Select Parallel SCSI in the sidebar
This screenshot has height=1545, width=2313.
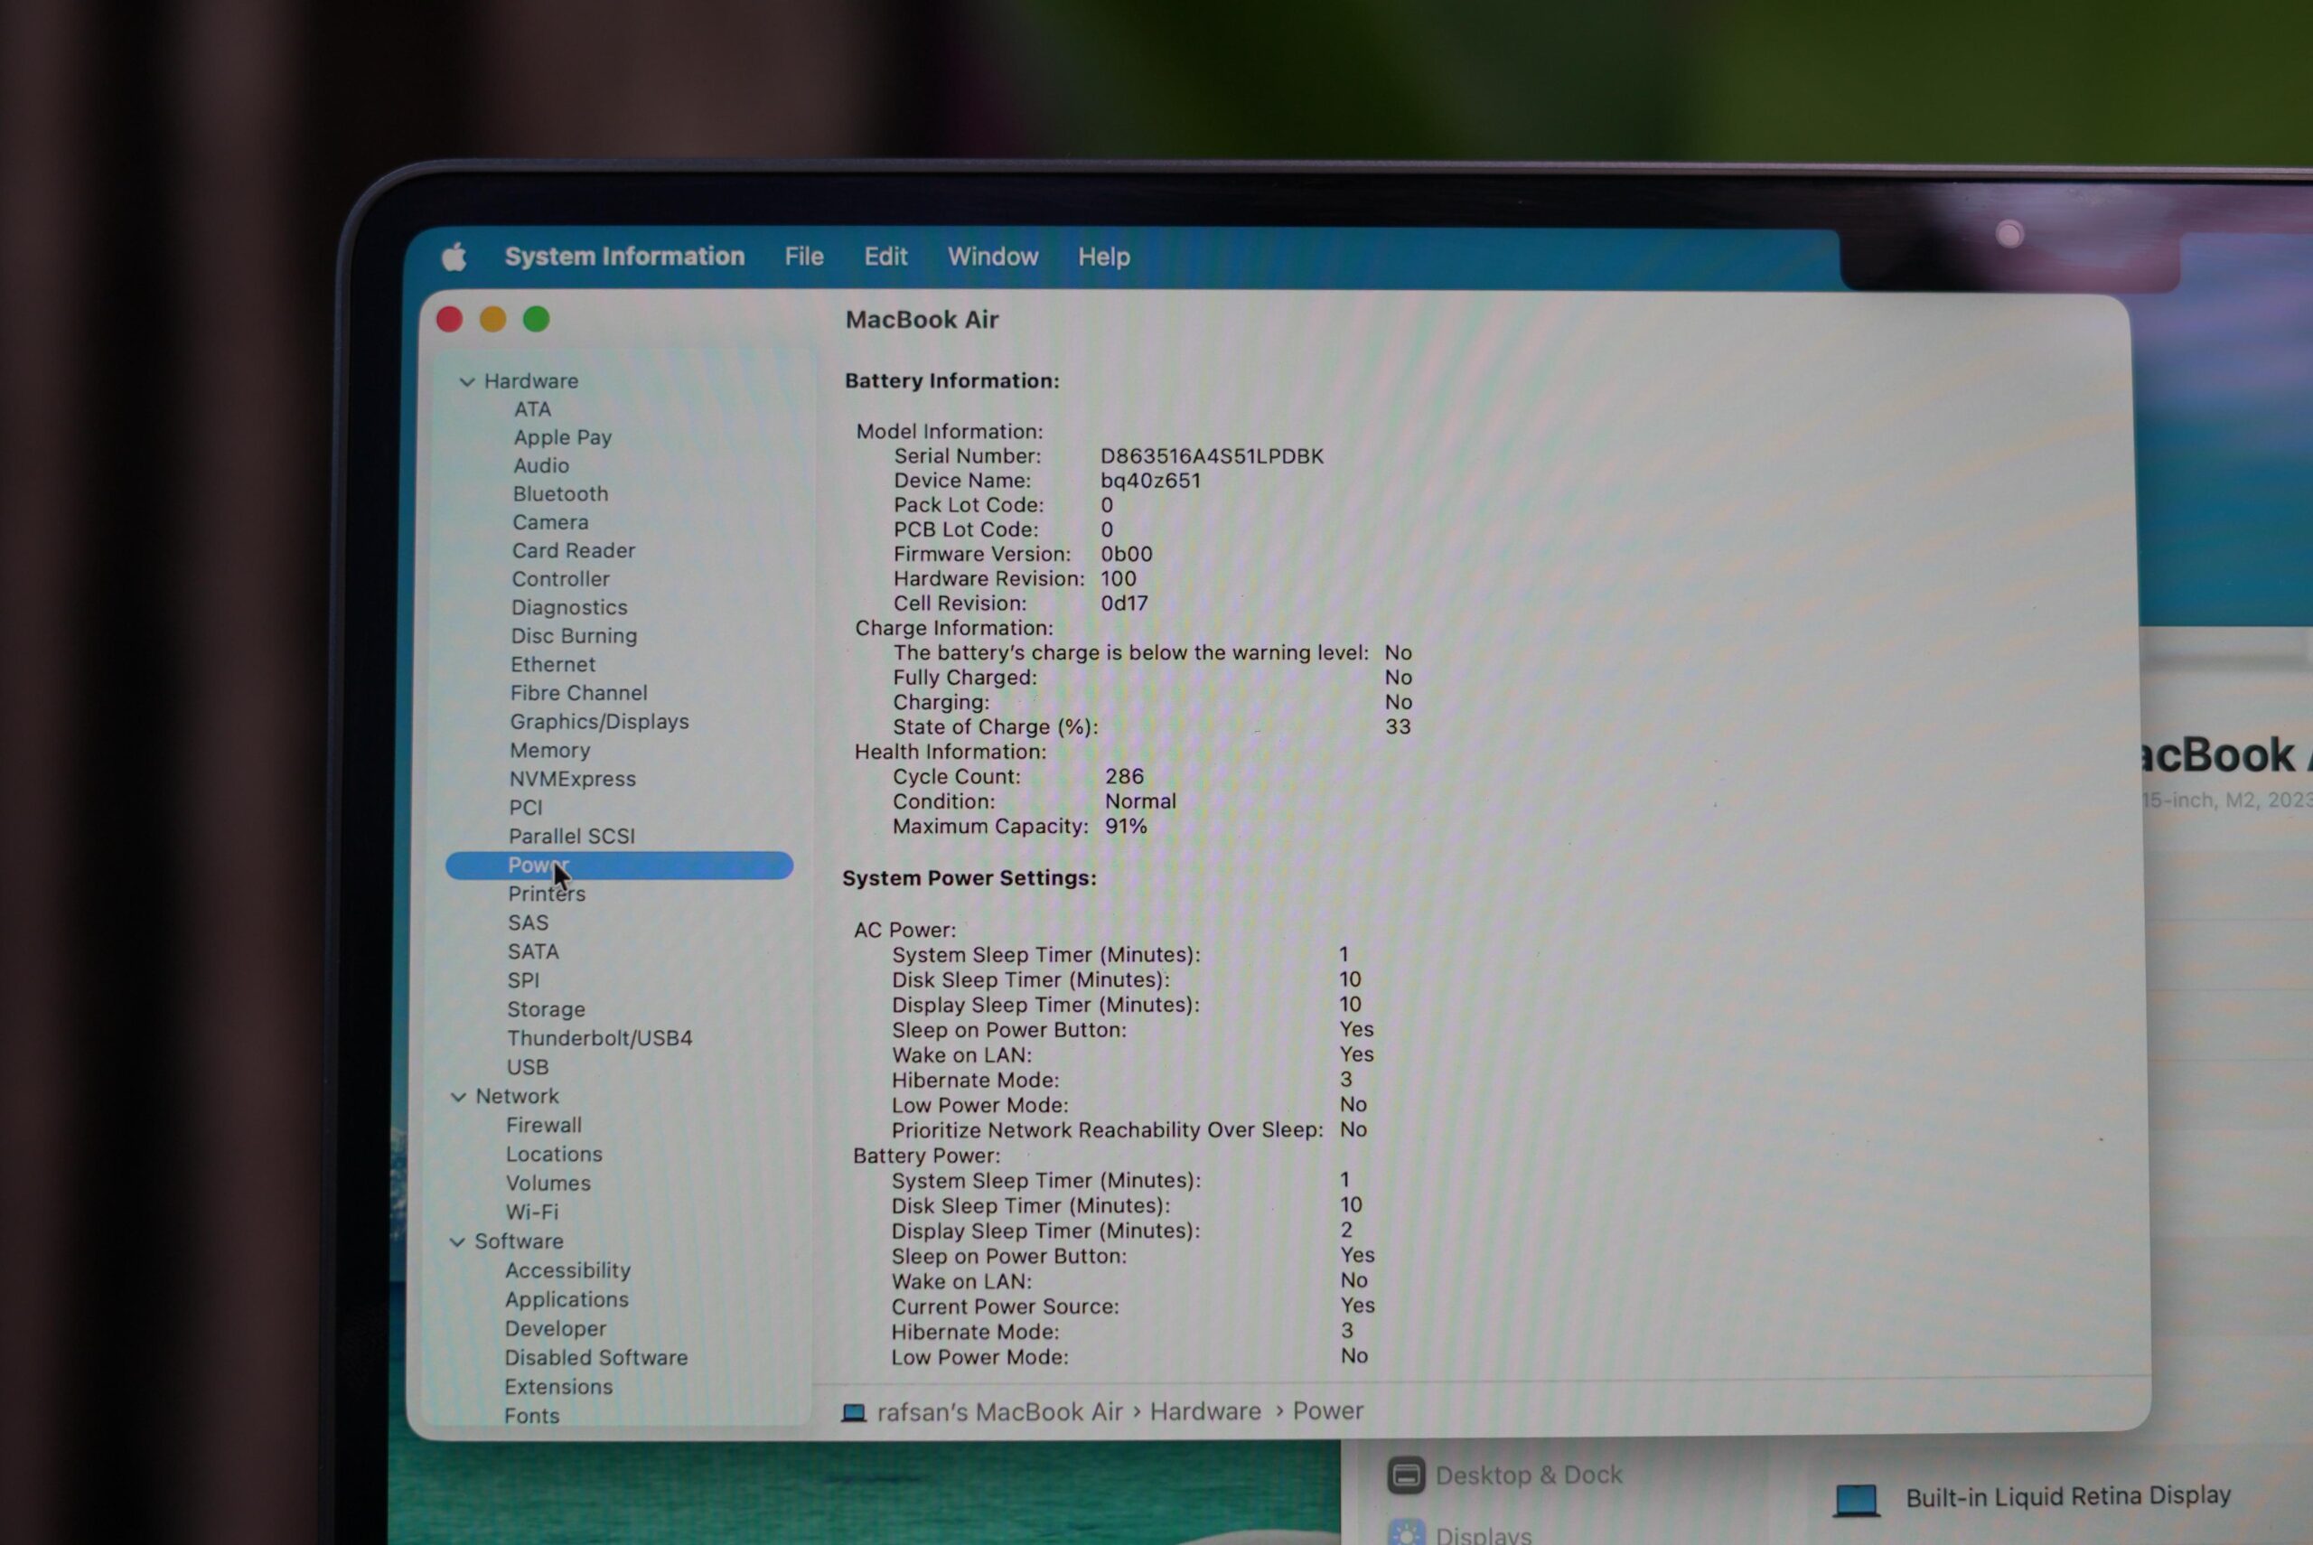point(571,837)
